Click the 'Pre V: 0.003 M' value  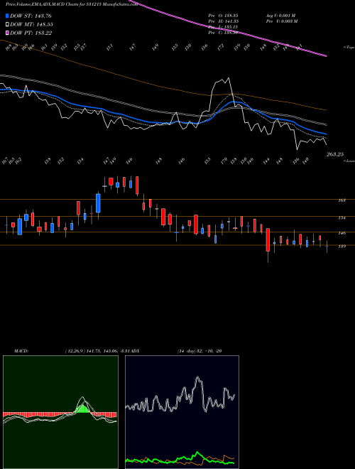[281, 21]
